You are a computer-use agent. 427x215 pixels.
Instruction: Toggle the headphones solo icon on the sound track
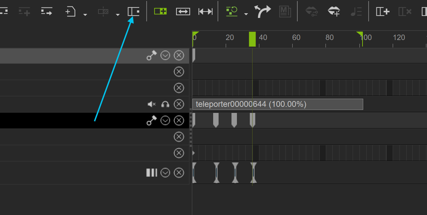[x=165, y=104]
